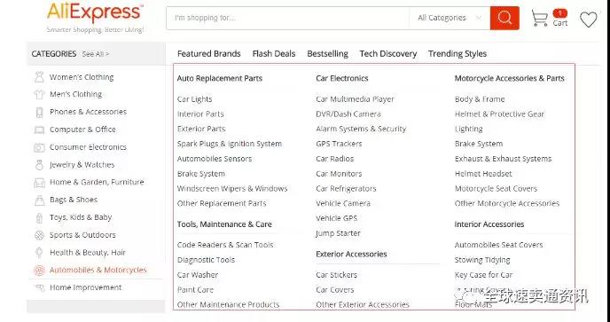Open the shopping cart icon
This screenshot has width=610, height=322.
click(x=540, y=19)
